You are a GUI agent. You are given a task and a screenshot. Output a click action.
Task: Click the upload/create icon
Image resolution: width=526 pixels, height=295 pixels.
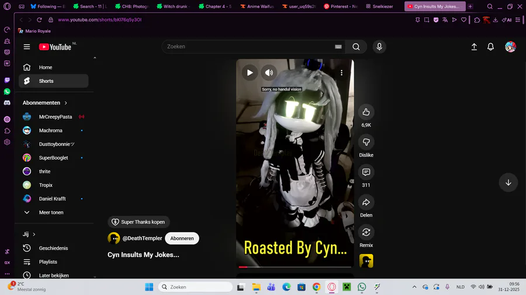coord(474,47)
